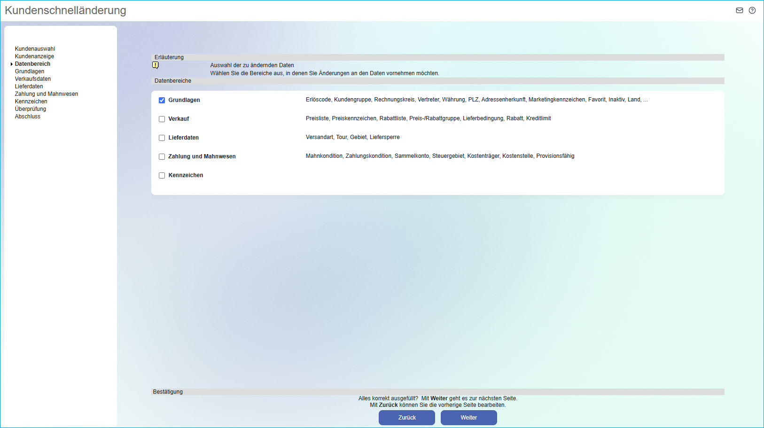The width and height of the screenshot is (764, 428).
Task: Click the Preisliste, Preiskennzeichen description text
Action: 429,118
